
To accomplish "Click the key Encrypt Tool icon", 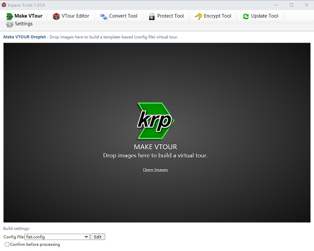I will click(x=198, y=16).
